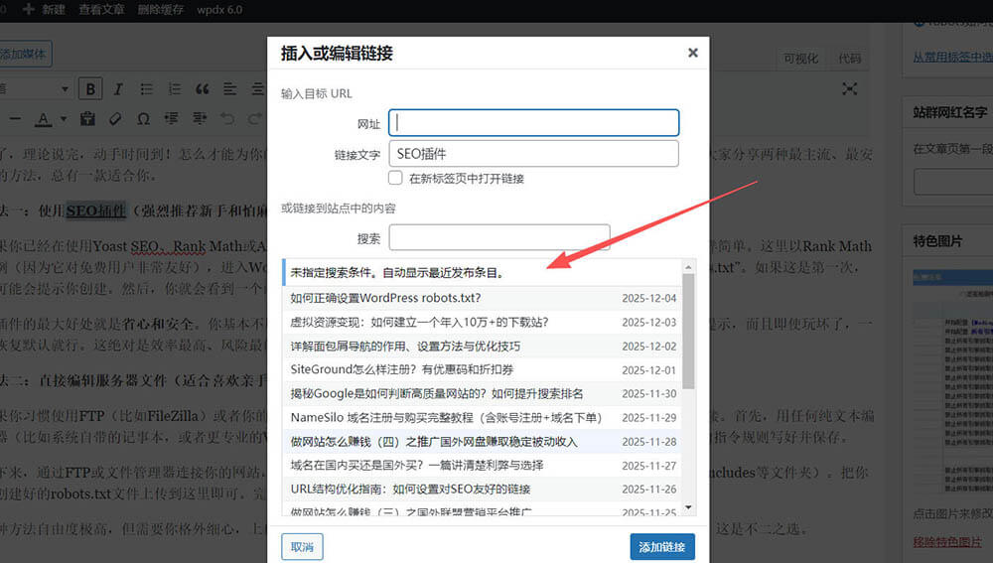Viewport: 993px width, 563px height.
Task: Click the 搜索 search field
Action: [498, 238]
